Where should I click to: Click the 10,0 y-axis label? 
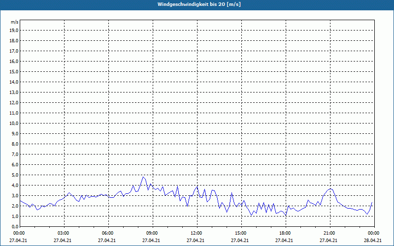tap(14, 123)
